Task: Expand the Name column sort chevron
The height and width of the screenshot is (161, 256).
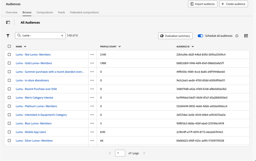Action: pos(25,47)
